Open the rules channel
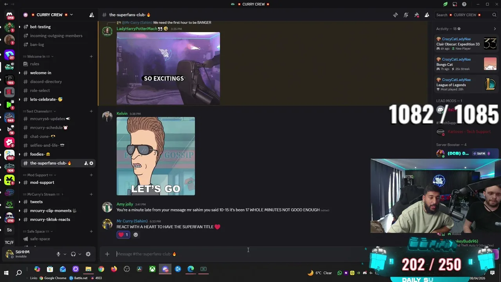This screenshot has height=282, width=501. tap(58, 64)
